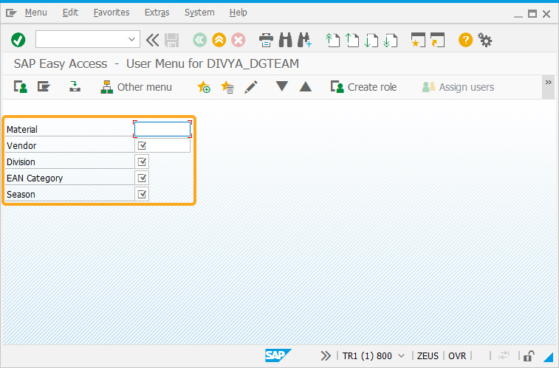The width and height of the screenshot is (559, 368).
Task: Toggle the EAN Category checkbox
Action: [142, 178]
